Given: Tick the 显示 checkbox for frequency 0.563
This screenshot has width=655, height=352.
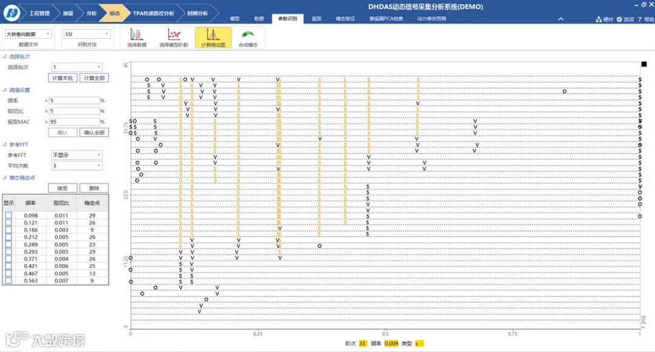Looking at the screenshot, I should [x=8, y=281].
